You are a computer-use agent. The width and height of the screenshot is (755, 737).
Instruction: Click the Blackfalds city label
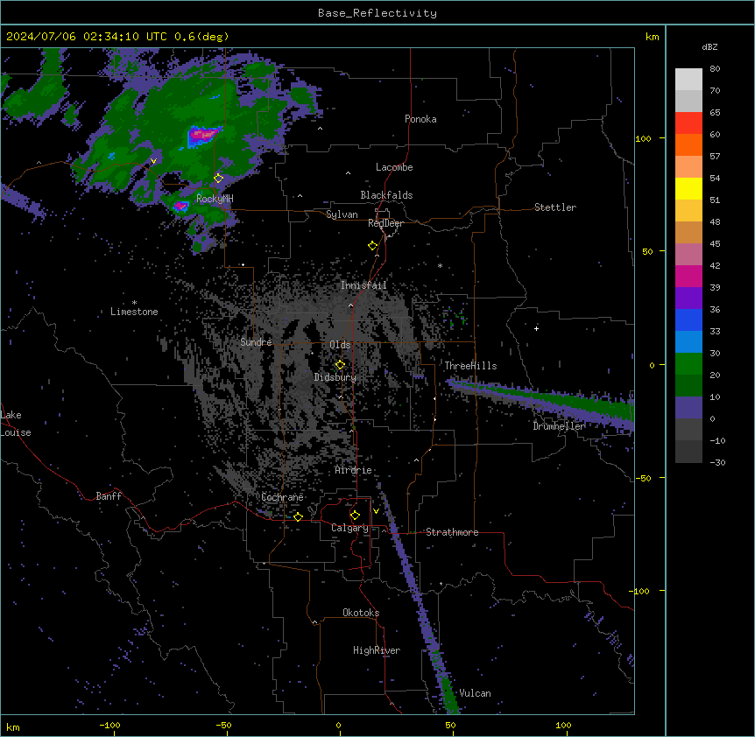[386, 195]
